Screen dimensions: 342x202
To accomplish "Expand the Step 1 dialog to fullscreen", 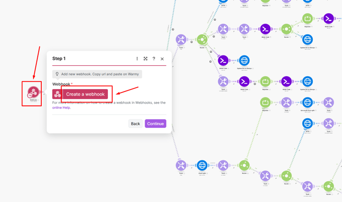I will (x=146, y=58).
